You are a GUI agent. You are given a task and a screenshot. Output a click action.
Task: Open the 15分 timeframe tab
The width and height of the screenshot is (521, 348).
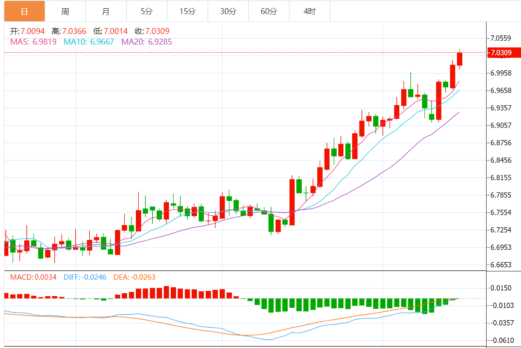(x=187, y=11)
